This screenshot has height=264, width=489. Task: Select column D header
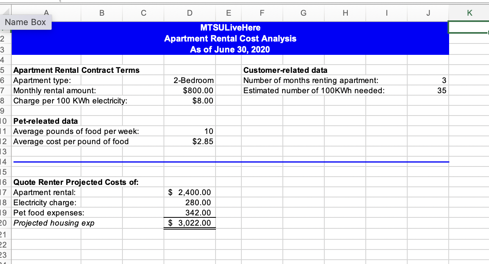[x=189, y=13]
